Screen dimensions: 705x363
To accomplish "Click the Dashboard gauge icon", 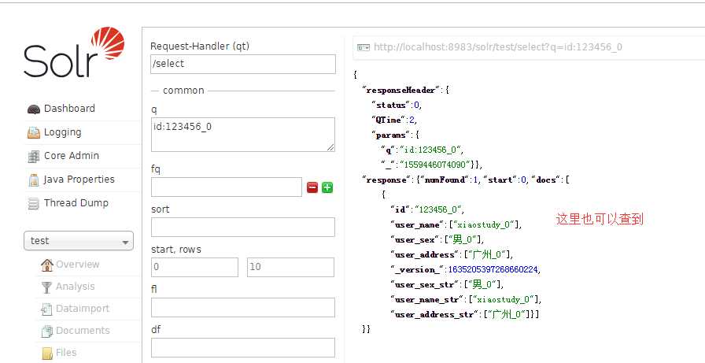I will tap(34, 109).
